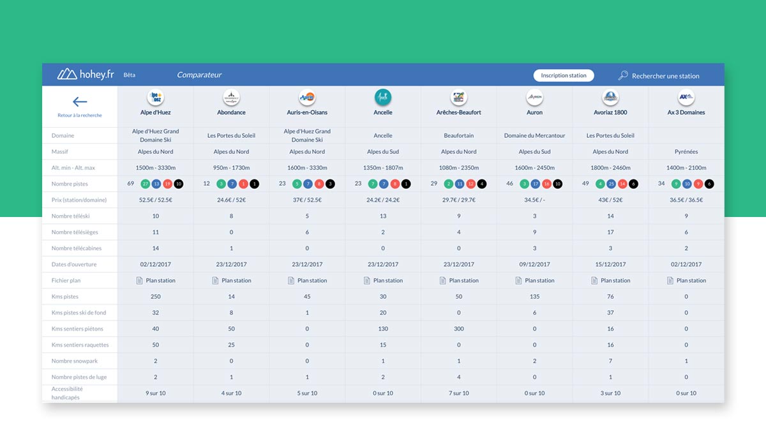Image resolution: width=766 pixels, height=434 pixels.
Task: Click the Kms pistes ski de fond label
Action: (79, 313)
